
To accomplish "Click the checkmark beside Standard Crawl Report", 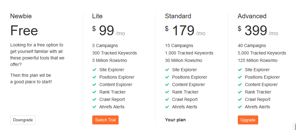I will (167, 99).
